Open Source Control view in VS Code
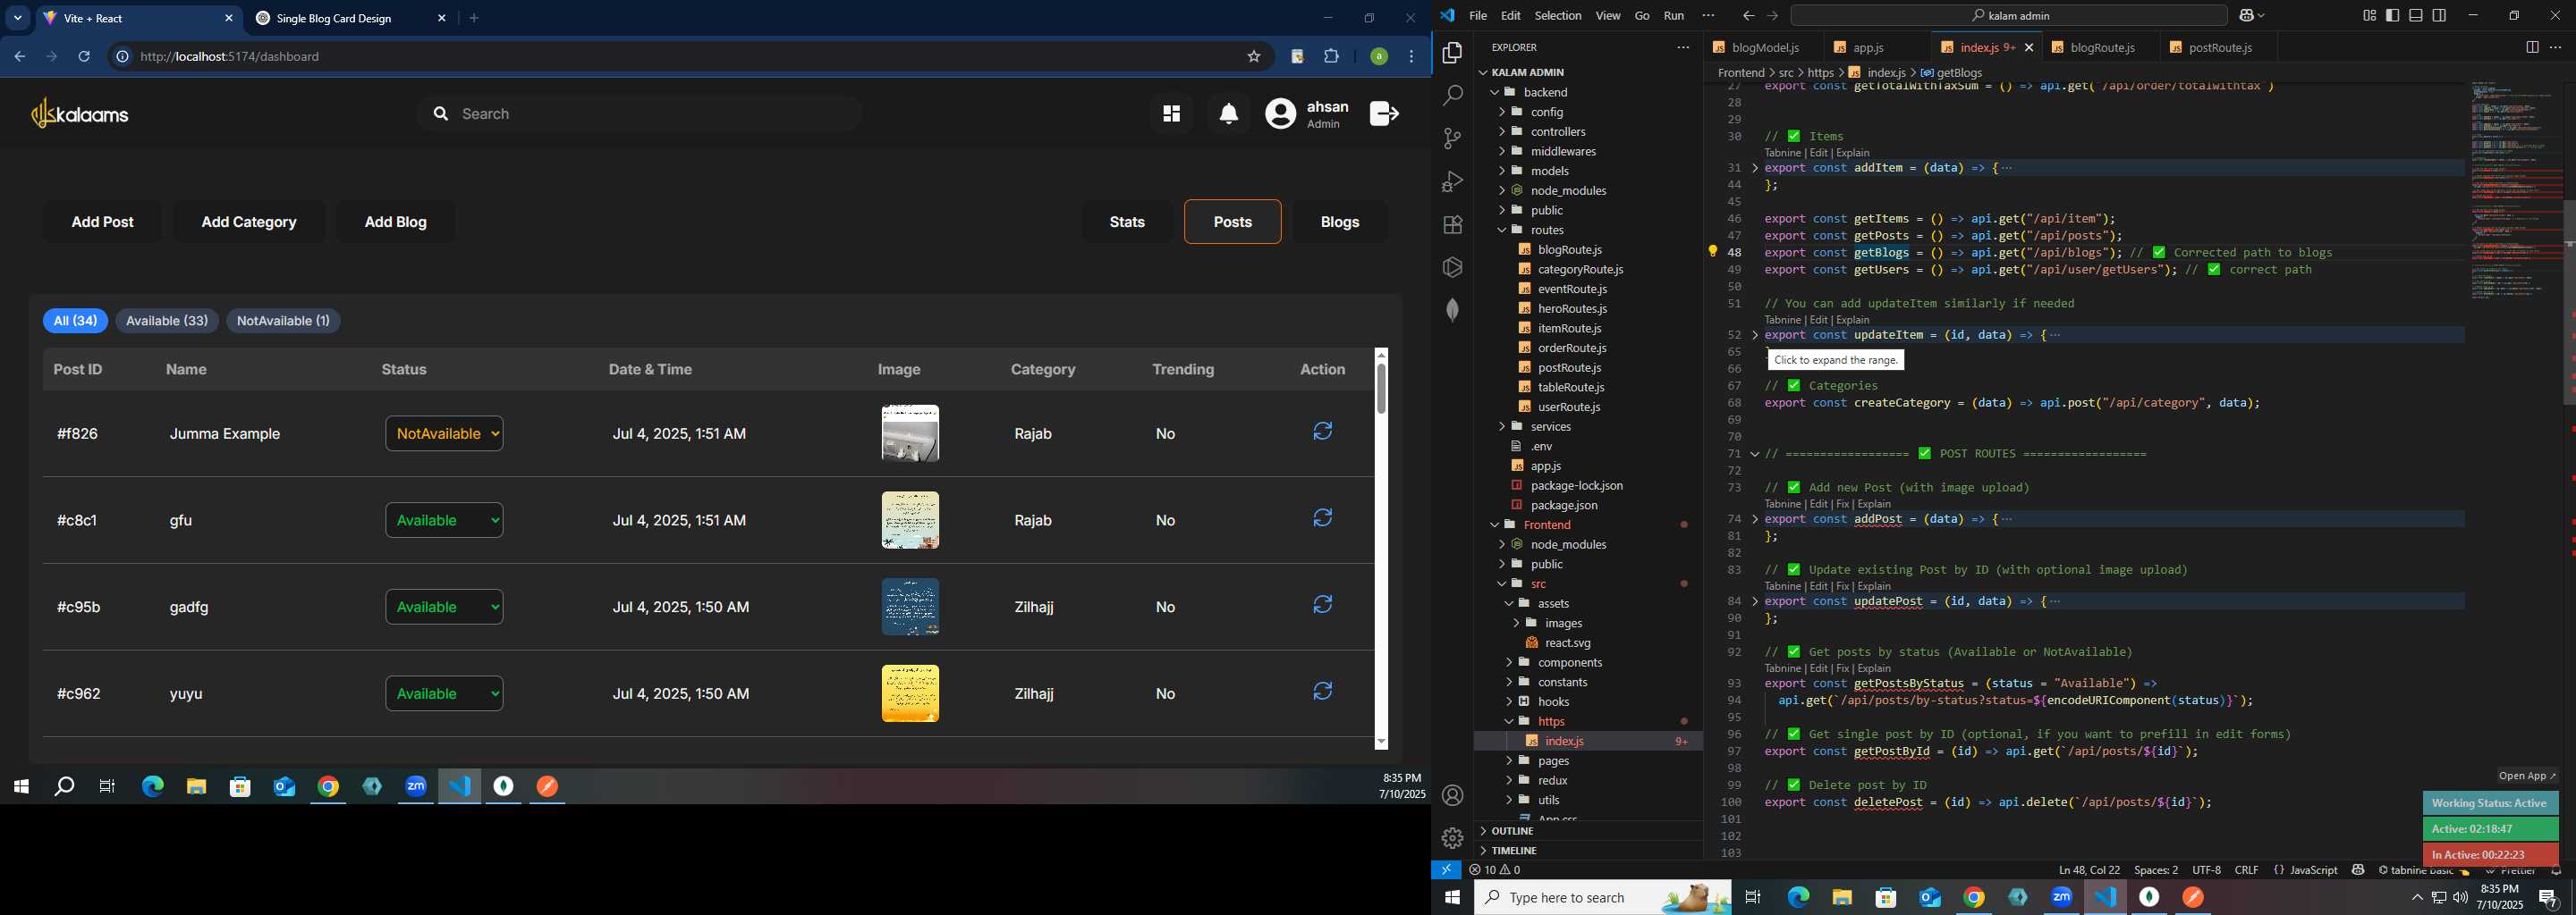The image size is (2576, 915). (1452, 139)
